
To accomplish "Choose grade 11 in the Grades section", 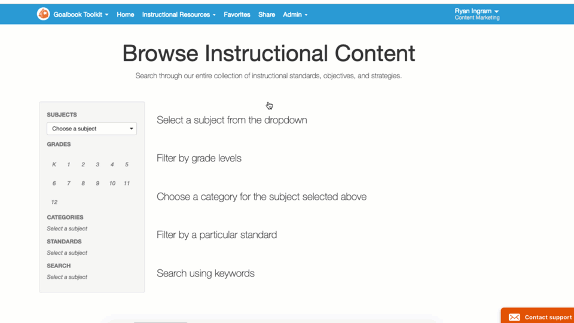I will point(127,183).
